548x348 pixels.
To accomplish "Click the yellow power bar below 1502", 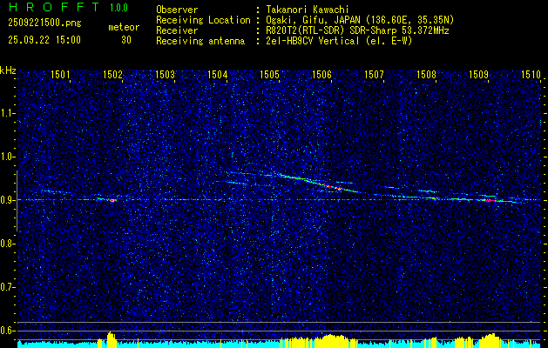I will [x=111, y=339].
